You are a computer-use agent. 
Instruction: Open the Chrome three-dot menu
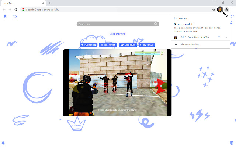(232, 9)
